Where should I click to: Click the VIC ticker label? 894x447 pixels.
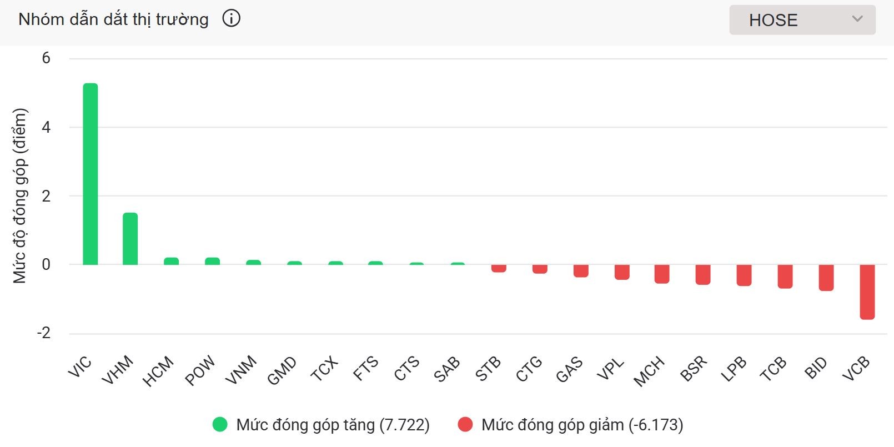(79, 367)
